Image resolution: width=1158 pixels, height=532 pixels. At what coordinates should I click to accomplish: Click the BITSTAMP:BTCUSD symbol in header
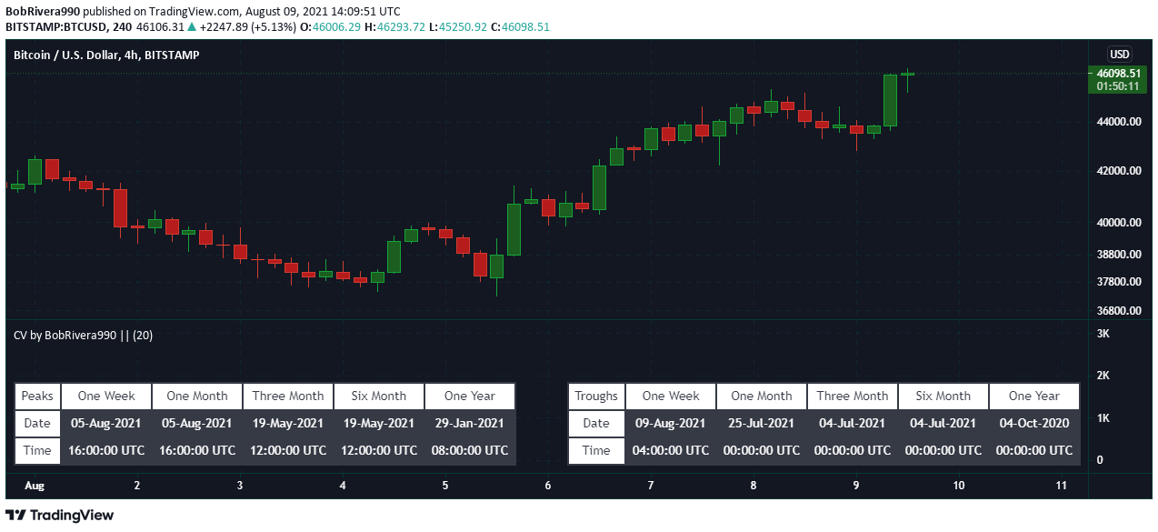[56, 27]
